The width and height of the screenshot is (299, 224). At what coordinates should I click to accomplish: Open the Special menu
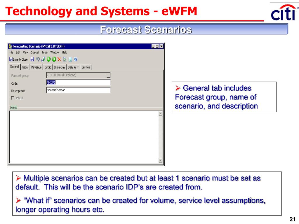35,52
